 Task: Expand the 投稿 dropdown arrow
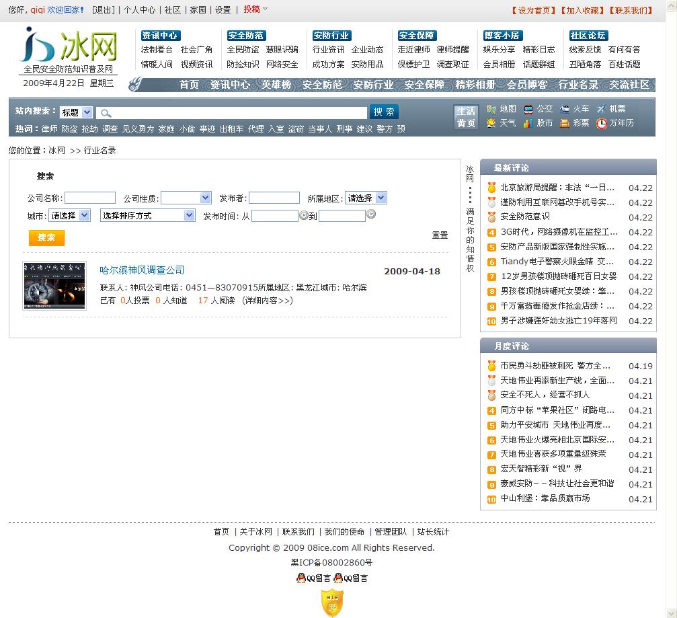click(x=266, y=9)
